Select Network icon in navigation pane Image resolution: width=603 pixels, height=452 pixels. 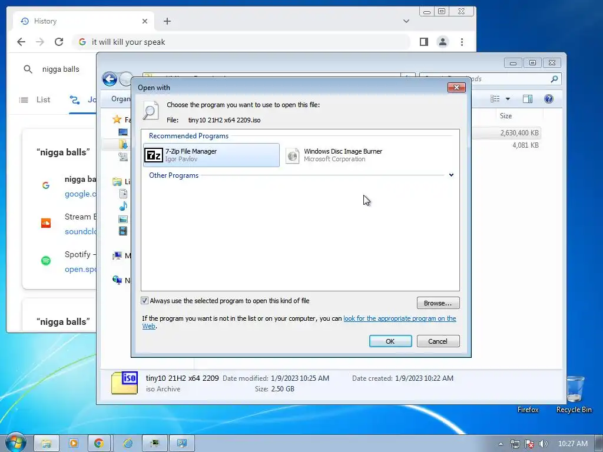click(117, 280)
